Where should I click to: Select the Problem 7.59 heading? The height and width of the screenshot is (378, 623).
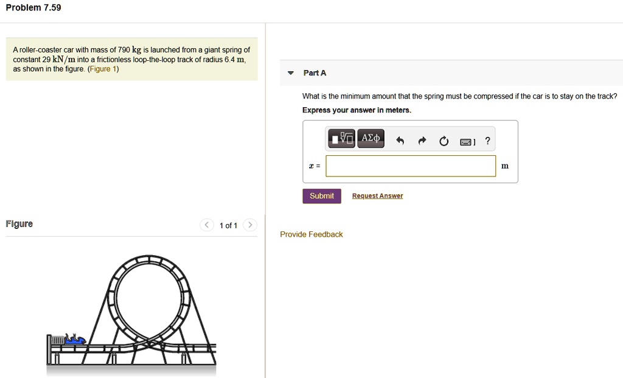point(33,7)
